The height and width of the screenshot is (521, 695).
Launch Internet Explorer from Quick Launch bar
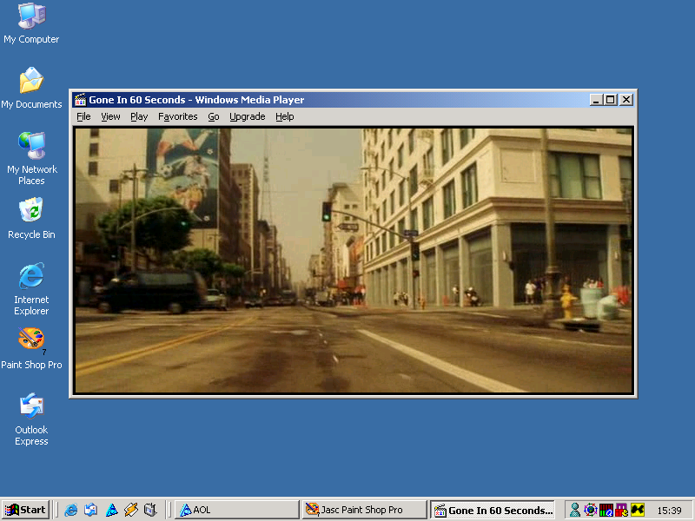71,510
